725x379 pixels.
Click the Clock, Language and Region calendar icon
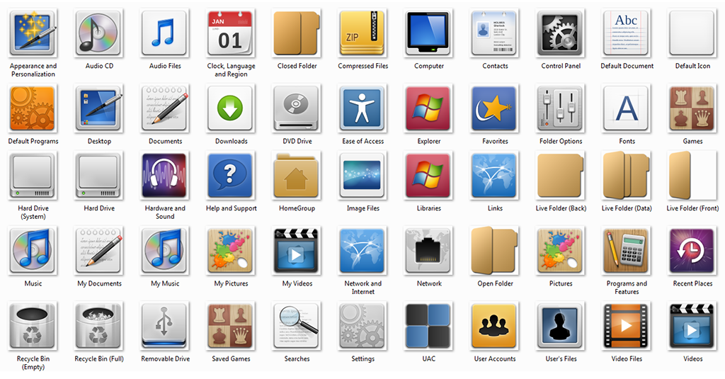coord(231,33)
